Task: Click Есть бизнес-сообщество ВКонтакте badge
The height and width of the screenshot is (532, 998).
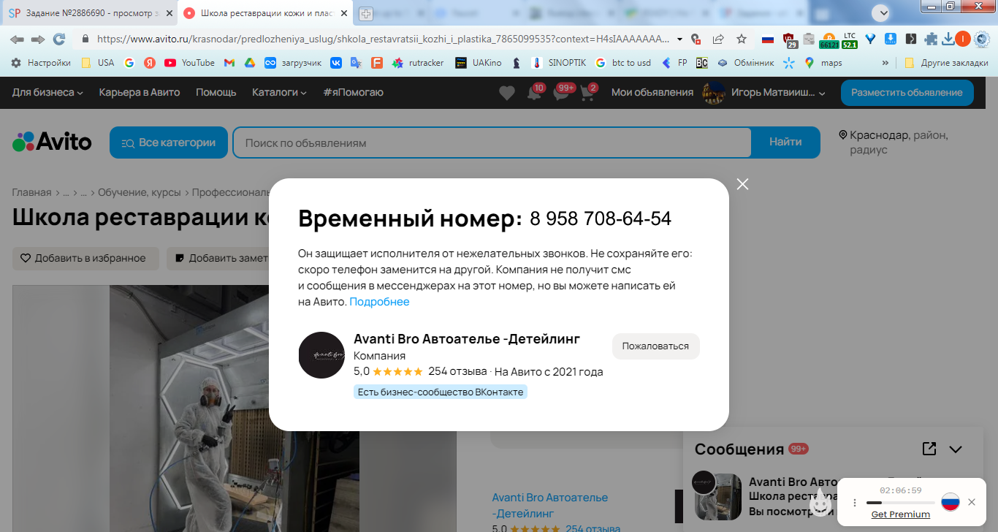Action: click(x=441, y=392)
